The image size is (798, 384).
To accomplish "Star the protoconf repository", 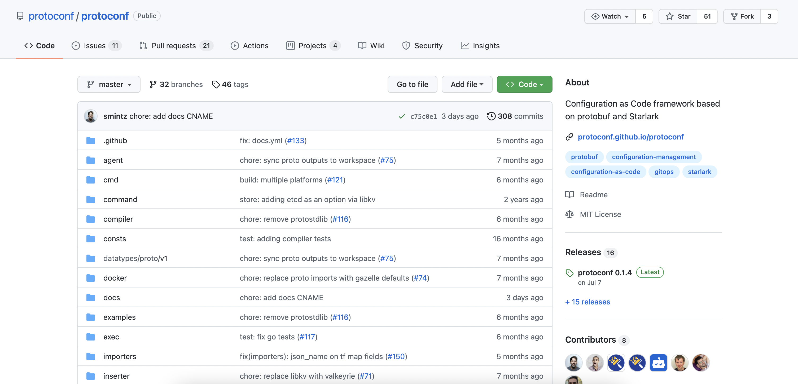I will [678, 16].
